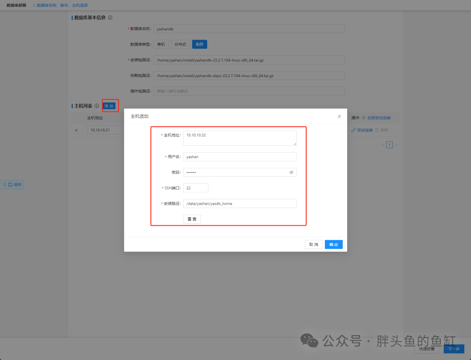
Task: Go to previous page arrow in pagination
Action: click(x=383, y=145)
